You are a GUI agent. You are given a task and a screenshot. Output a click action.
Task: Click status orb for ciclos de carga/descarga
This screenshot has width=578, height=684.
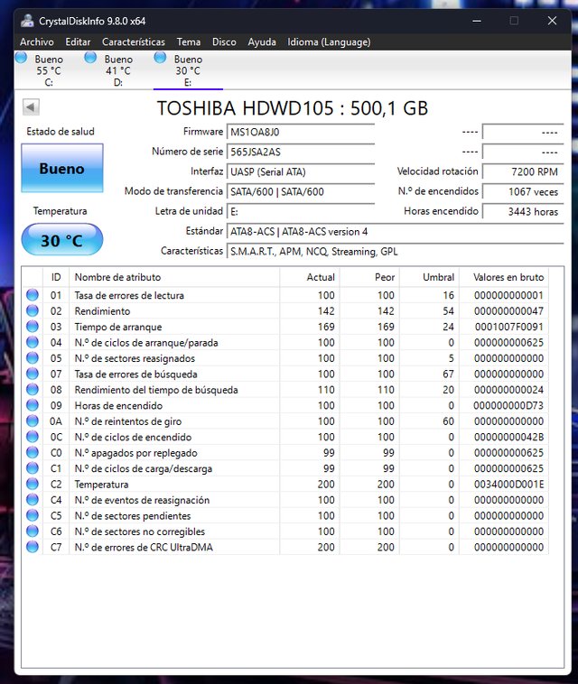pos(33,468)
